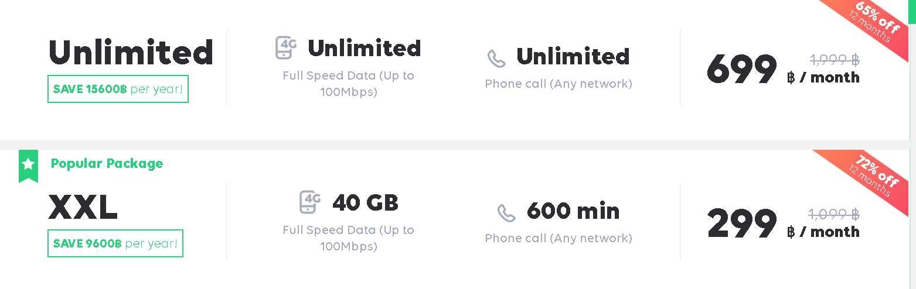Click the struck-through 1,099 ฿ original price
The width and height of the screenshot is (916, 289).
[835, 214]
